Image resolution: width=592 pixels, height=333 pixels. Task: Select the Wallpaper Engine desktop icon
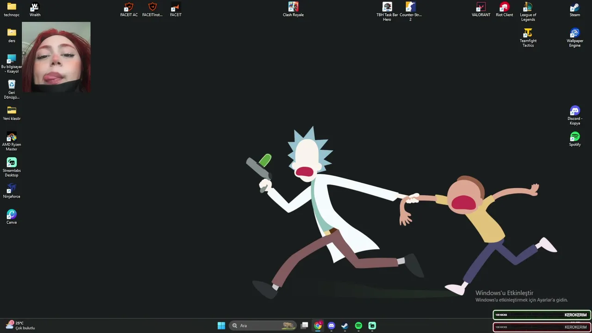(x=575, y=37)
